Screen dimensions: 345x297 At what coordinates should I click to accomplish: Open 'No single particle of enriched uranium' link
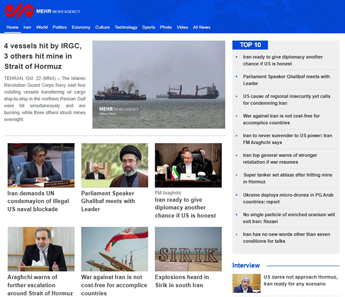click(289, 218)
